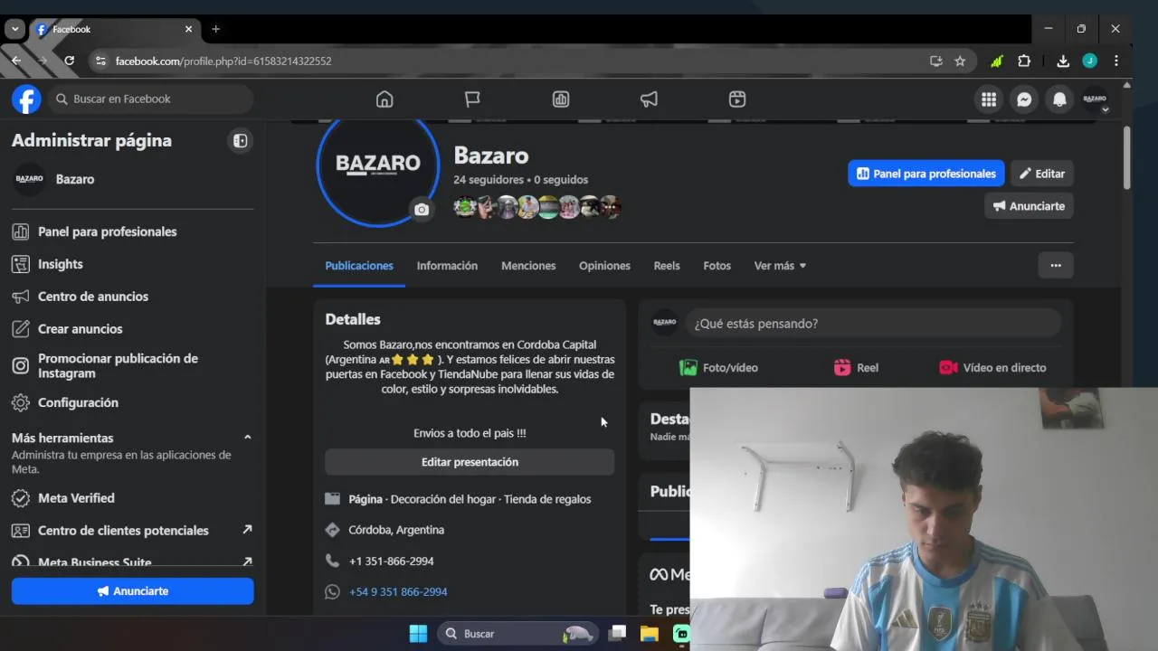The image size is (1158, 651).
Task: Open WhatsApp number +54 9 351 866-2994
Action: [x=398, y=591]
